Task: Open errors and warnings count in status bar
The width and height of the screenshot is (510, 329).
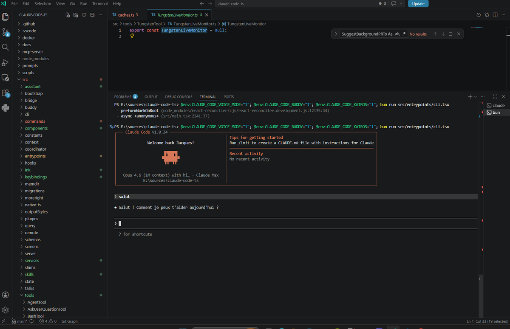Action: tap(48, 321)
